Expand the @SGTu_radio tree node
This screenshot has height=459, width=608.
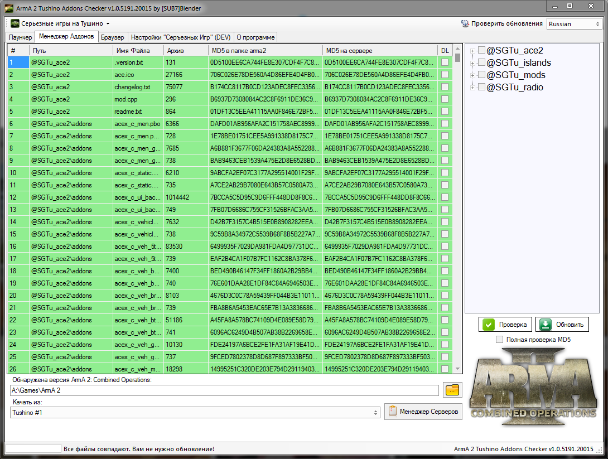pyautogui.click(x=472, y=88)
